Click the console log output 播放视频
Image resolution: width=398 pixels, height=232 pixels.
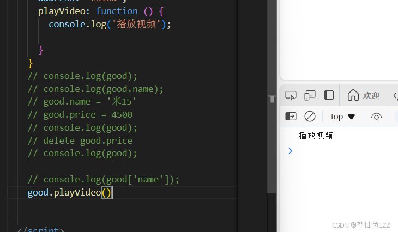pos(316,136)
